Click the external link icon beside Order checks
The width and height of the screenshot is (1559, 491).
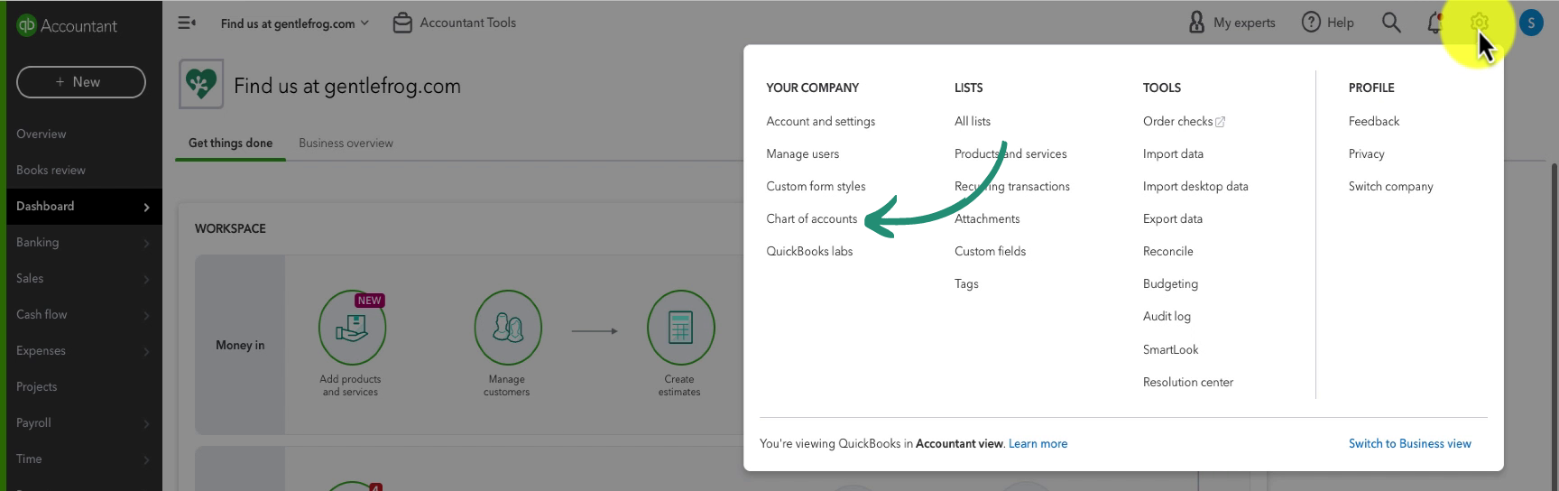[x=1221, y=122]
